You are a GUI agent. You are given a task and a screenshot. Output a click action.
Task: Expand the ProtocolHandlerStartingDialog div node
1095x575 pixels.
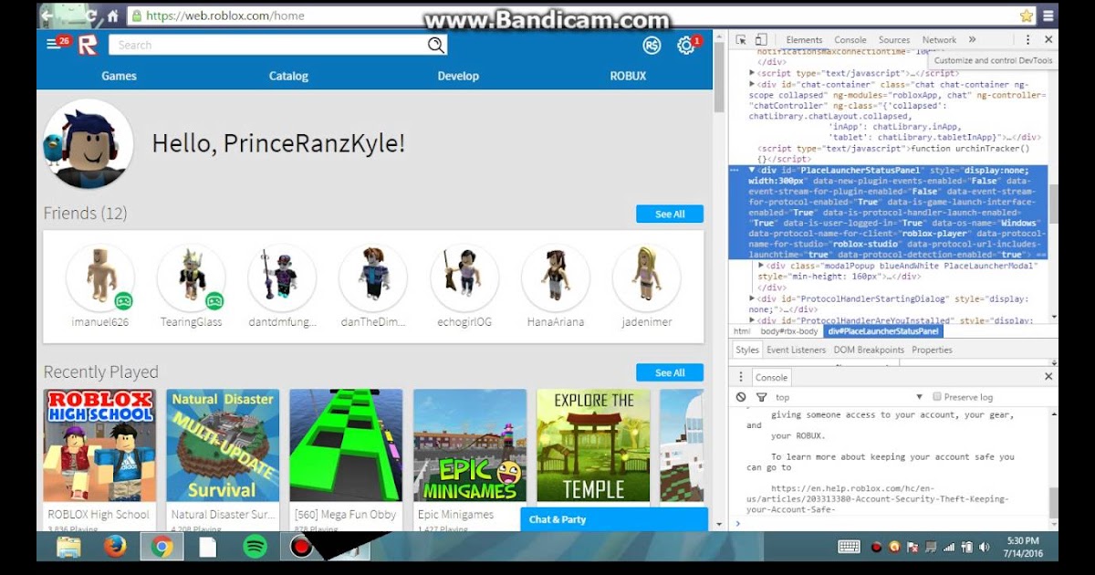coord(752,298)
